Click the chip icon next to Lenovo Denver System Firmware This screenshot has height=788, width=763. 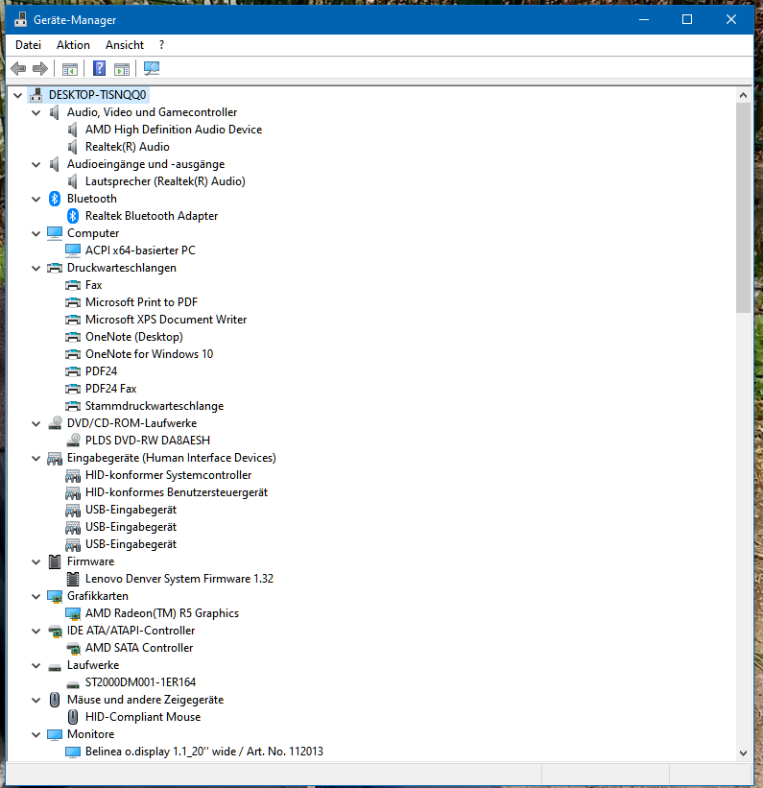point(73,579)
